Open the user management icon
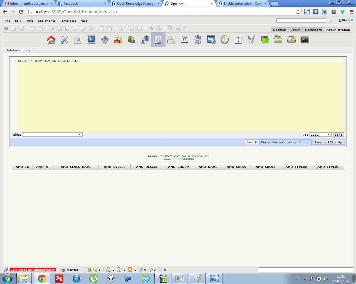Viewport: 356px width, 284px height. pyautogui.click(x=131, y=39)
